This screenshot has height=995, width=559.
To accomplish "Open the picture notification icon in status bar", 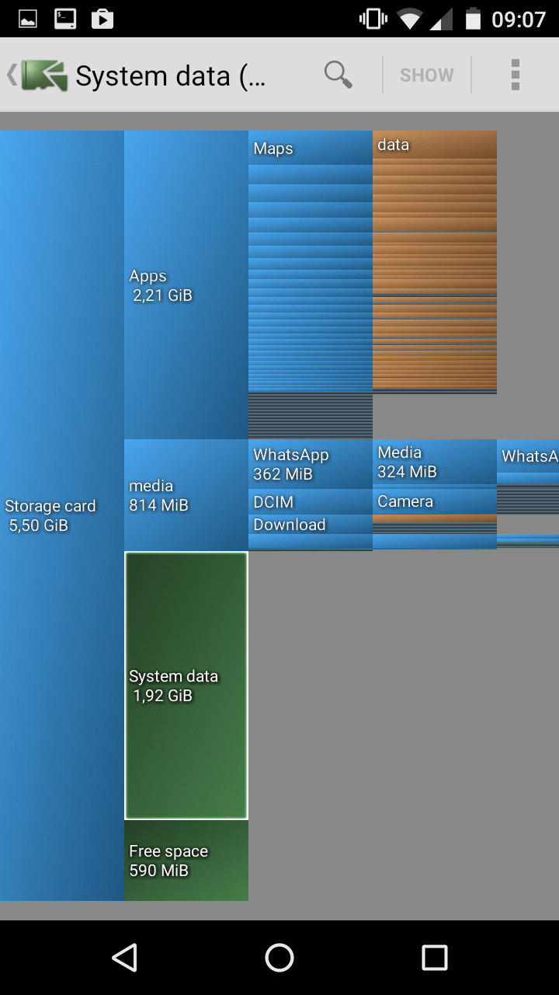I will [x=28, y=19].
